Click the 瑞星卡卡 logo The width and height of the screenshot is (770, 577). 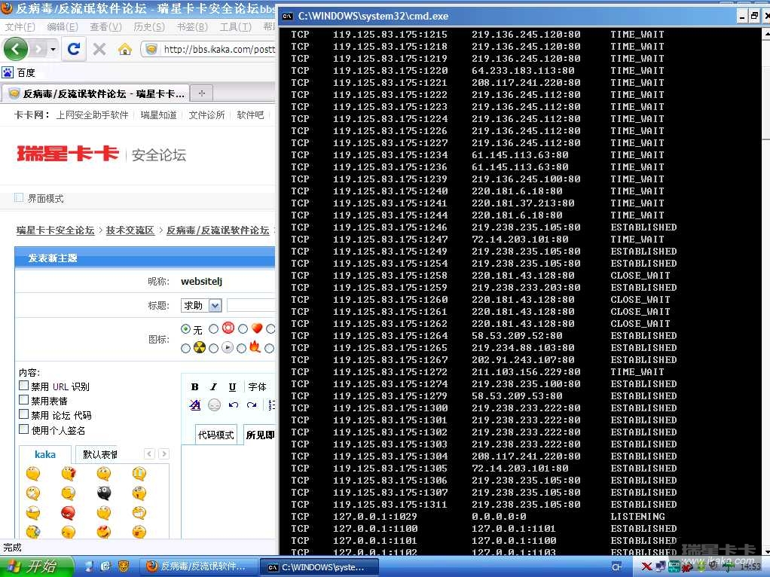point(68,154)
